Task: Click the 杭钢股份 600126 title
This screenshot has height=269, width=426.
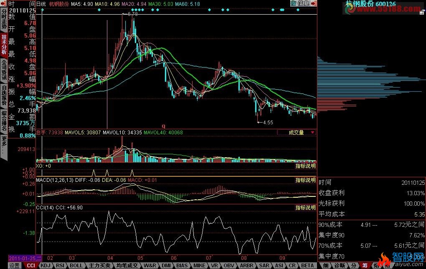Action: tap(370, 4)
